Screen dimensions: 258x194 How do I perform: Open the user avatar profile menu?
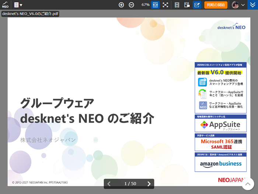click(235, 5)
